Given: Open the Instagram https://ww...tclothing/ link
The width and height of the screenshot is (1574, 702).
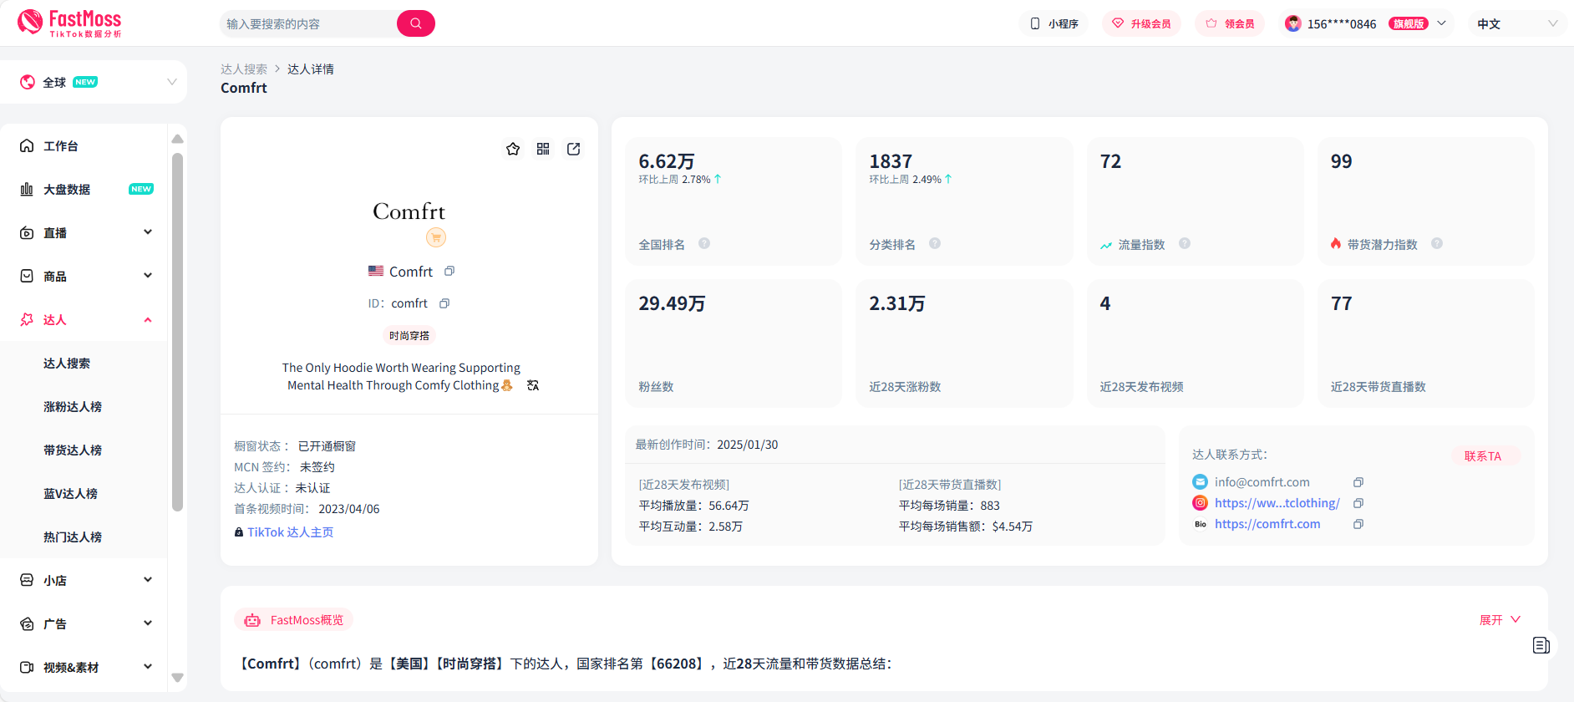Looking at the screenshot, I should [x=1277, y=503].
